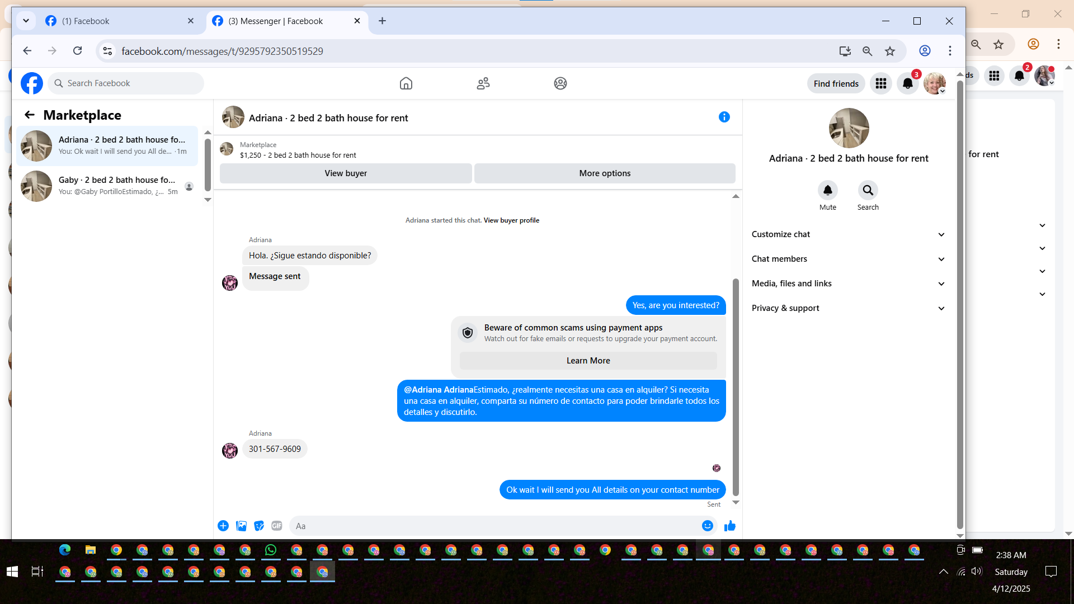1074x604 pixels.
Task: Open the Facebook menu grid icon
Action: 881,83
